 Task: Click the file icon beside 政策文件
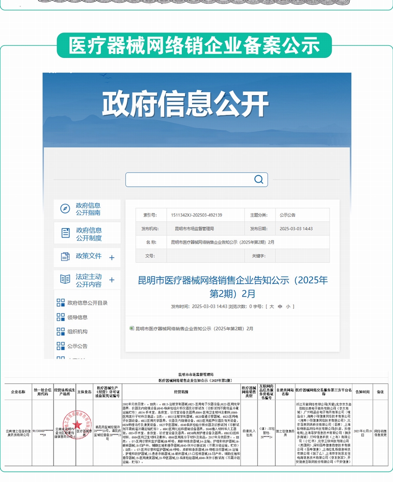[65, 257]
